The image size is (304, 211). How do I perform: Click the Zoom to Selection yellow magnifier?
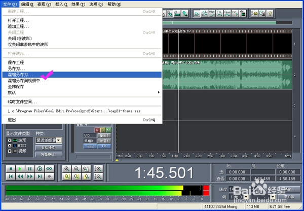(67, 176)
